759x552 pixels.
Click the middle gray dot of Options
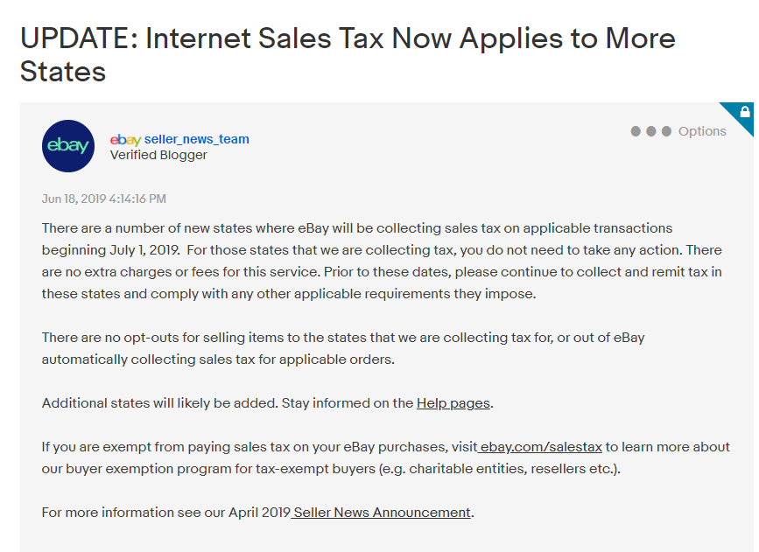(x=651, y=131)
